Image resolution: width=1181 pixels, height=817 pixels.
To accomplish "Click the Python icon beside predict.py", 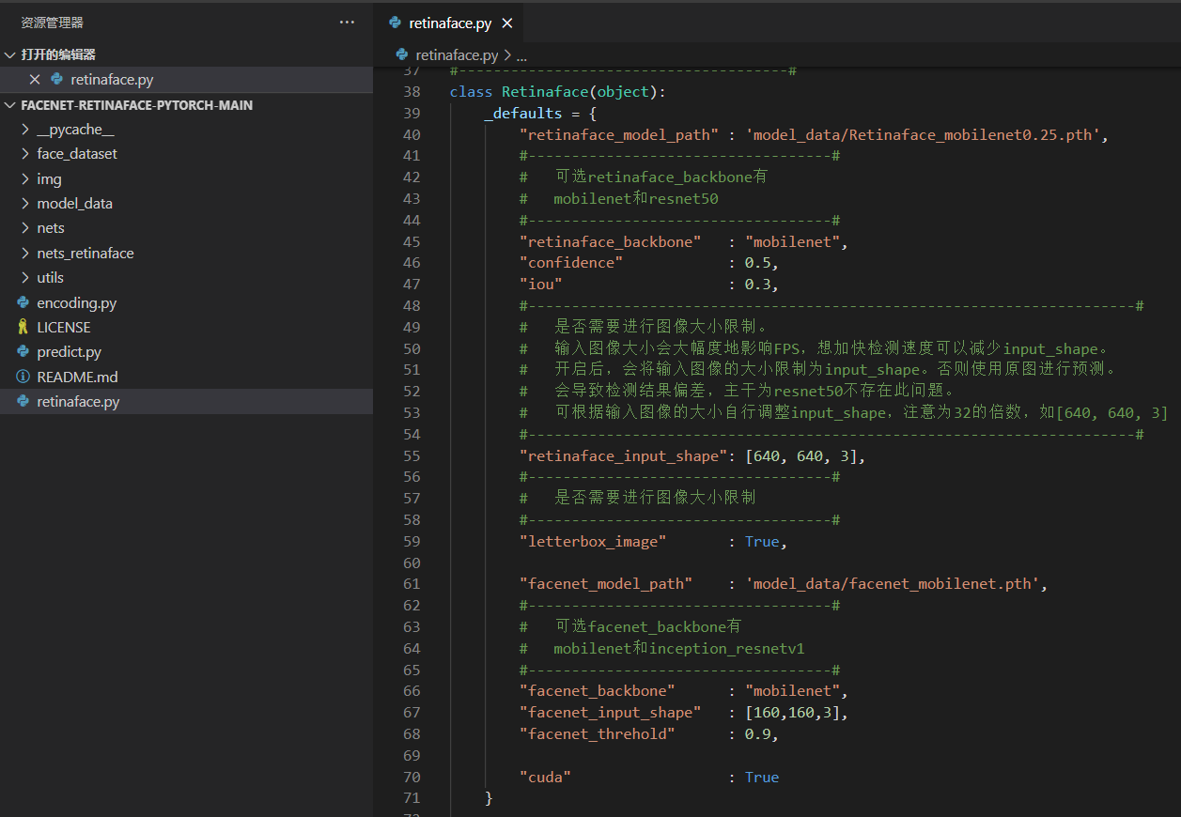I will (x=23, y=352).
